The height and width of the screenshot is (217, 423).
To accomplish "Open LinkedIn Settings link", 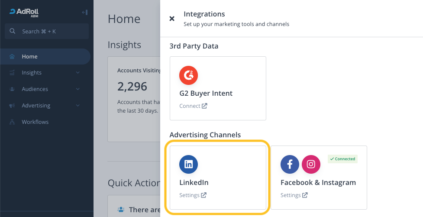I will pyautogui.click(x=193, y=195).
